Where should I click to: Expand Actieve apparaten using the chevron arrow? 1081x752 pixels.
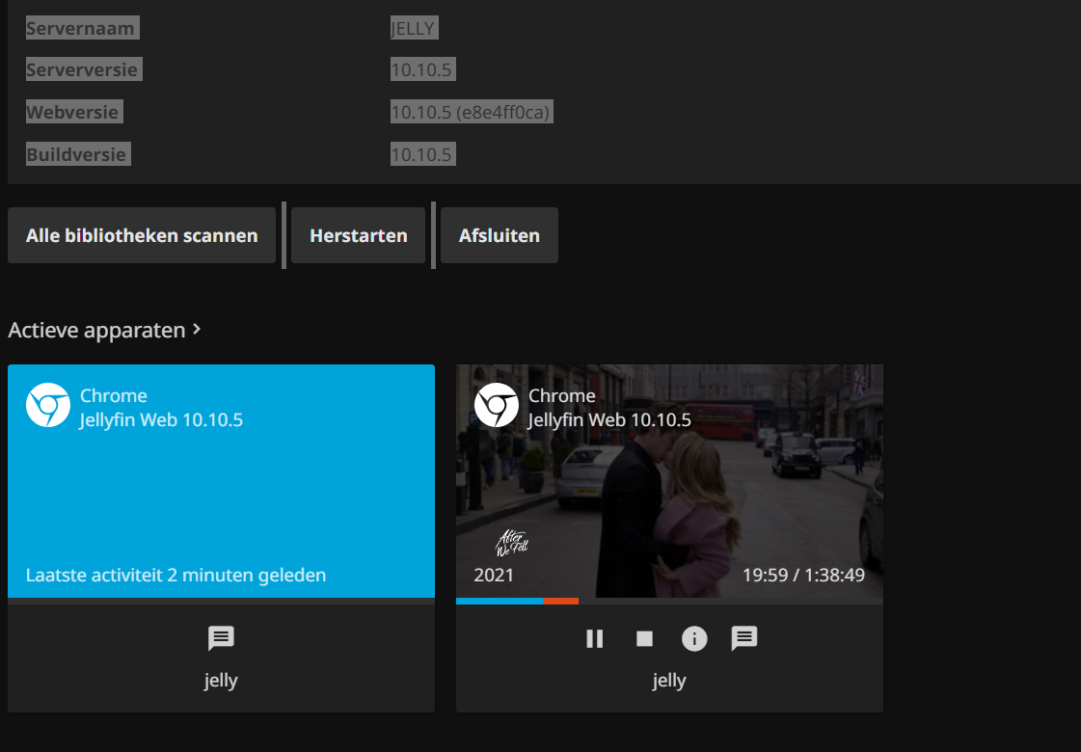198,330
